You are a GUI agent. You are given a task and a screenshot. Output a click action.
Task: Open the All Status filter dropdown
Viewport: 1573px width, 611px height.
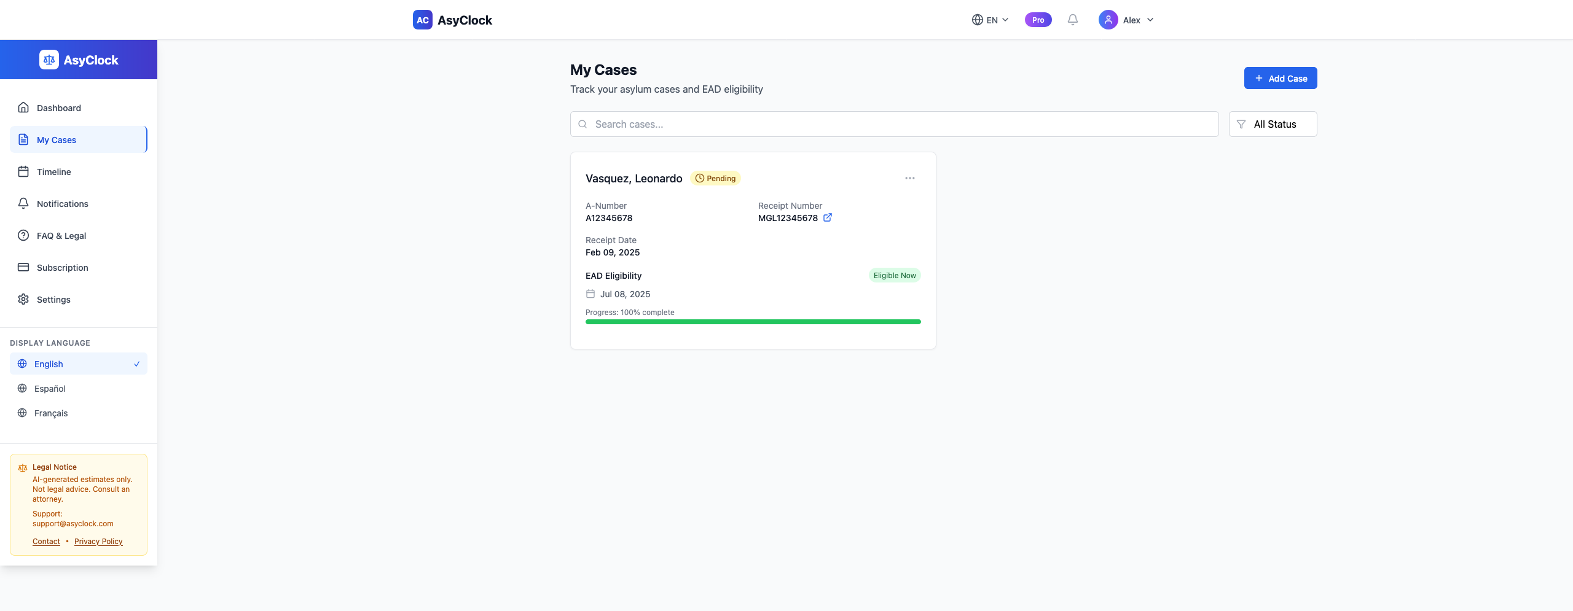[x=1273, y=124]
